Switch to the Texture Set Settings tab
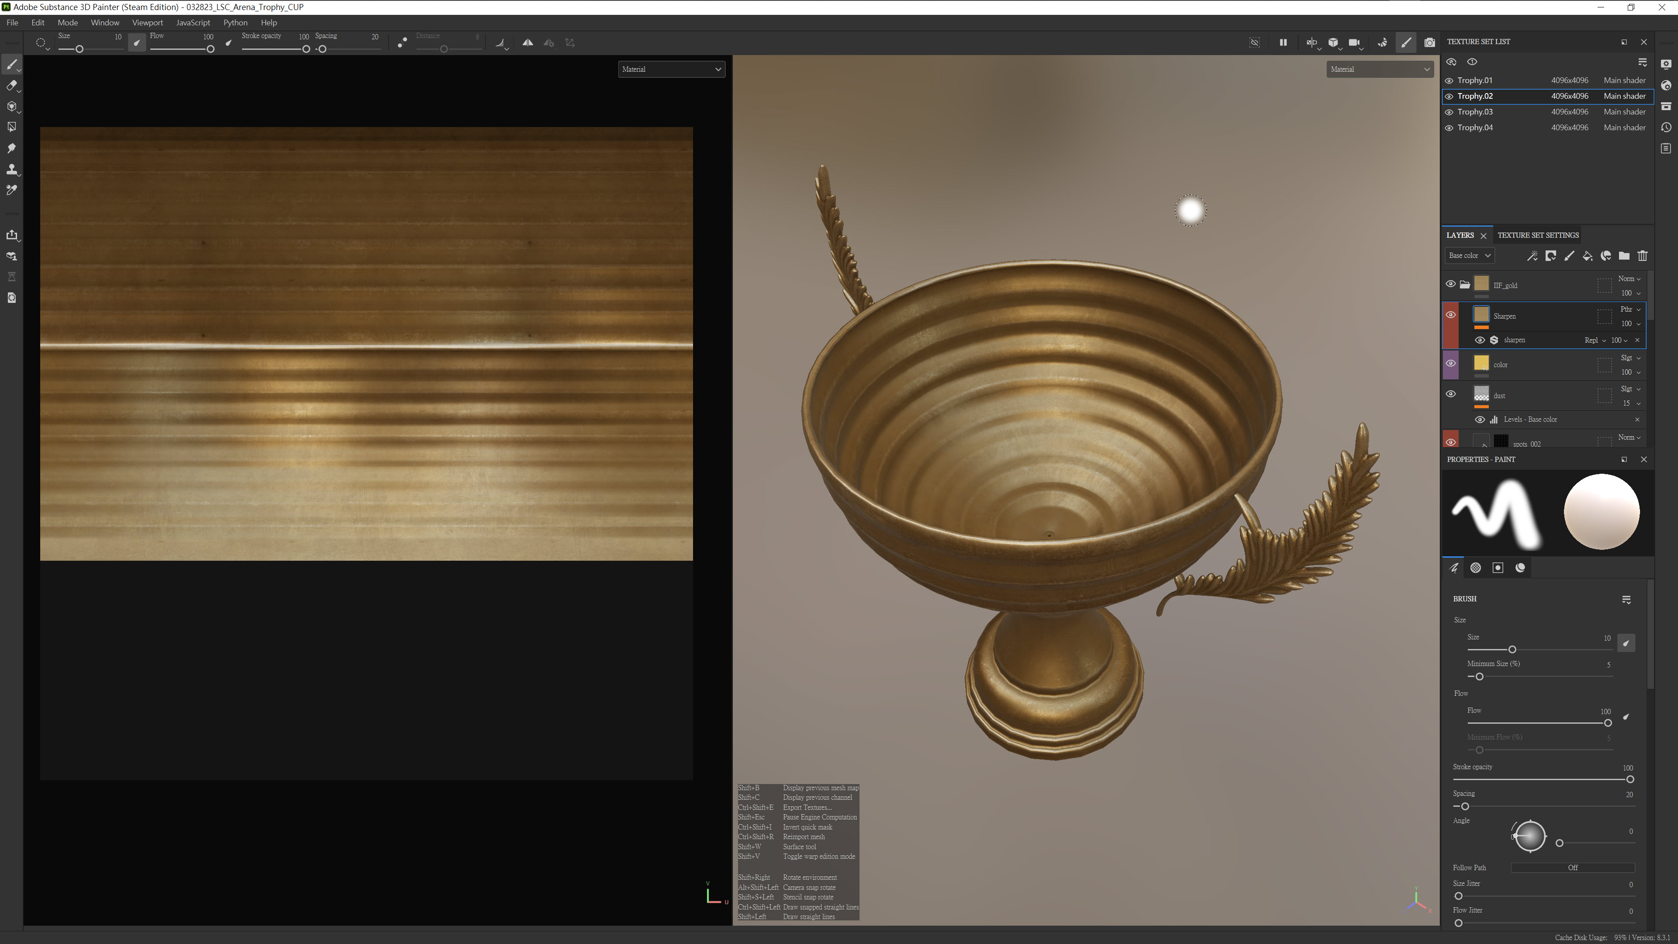Screen dimensions: 1678x944 click(1538, 235)
